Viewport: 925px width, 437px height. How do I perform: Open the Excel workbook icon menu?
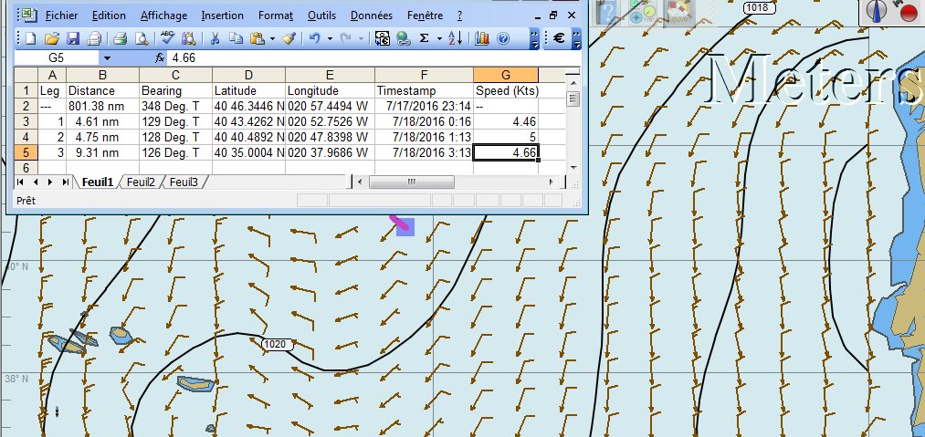30,16
